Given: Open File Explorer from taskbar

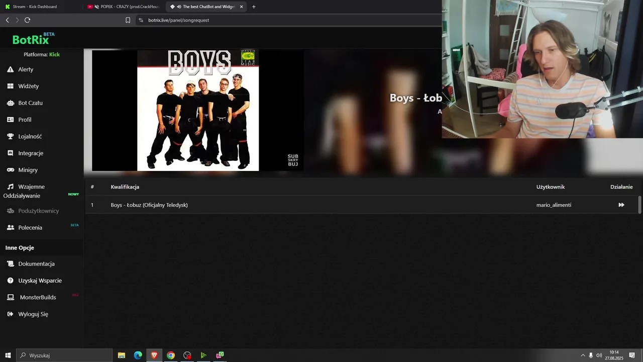Looking at the screenshot, I should (122, 355).
